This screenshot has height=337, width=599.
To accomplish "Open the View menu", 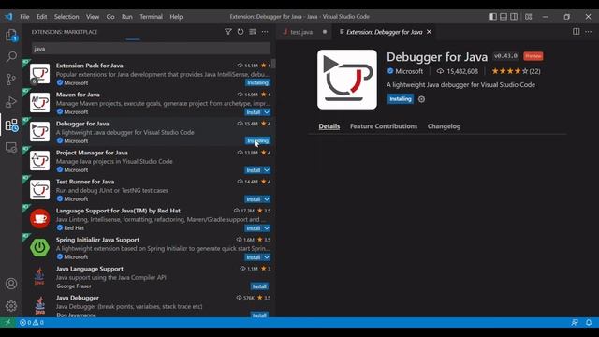I will coord(93,17).
